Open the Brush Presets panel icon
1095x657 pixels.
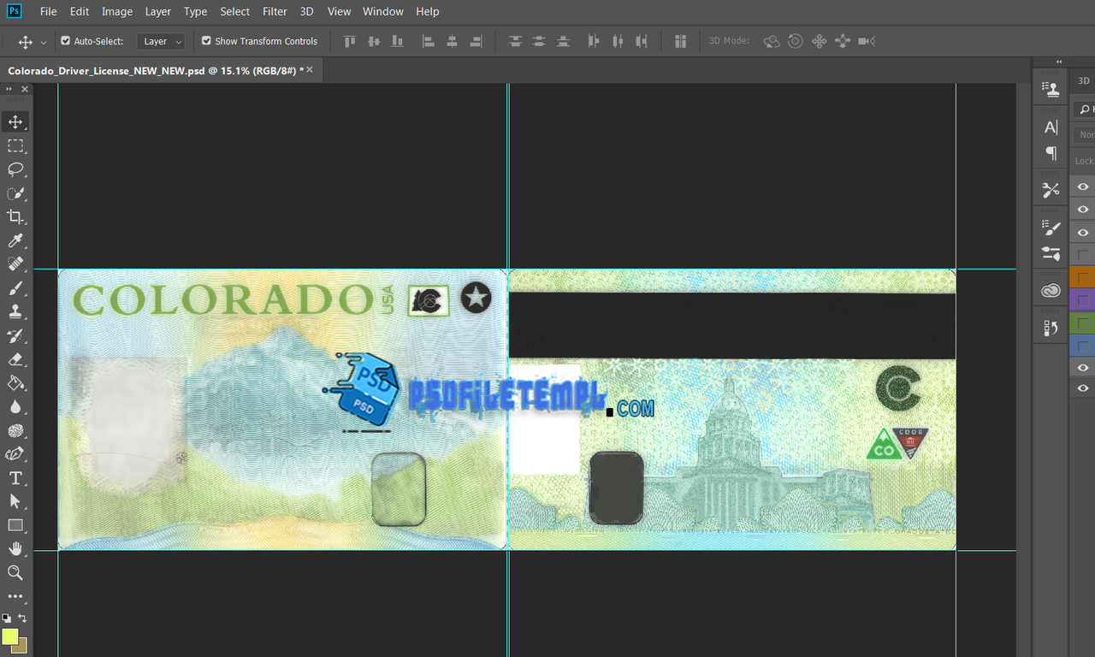tap(1051, 227)
